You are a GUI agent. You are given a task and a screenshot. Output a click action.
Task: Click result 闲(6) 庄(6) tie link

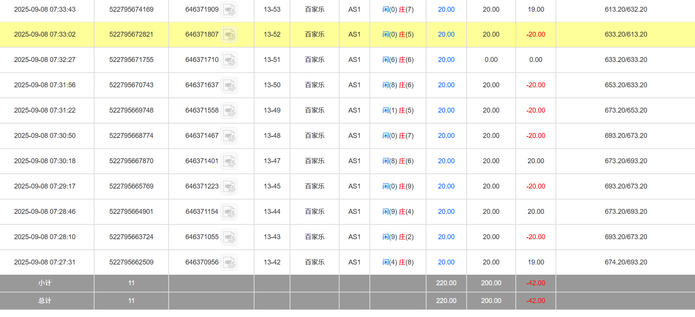[x=398, y=60]
